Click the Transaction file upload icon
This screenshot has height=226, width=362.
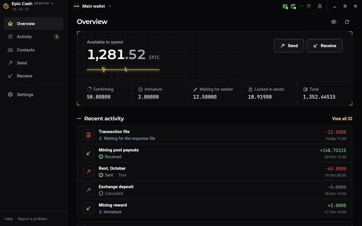coord(89,135)
